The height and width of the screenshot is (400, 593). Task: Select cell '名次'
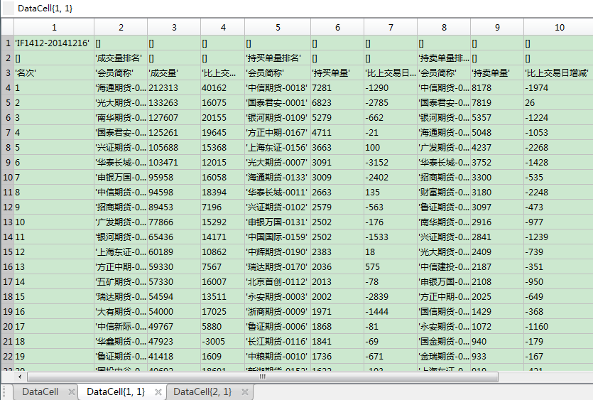click(54, 72)
